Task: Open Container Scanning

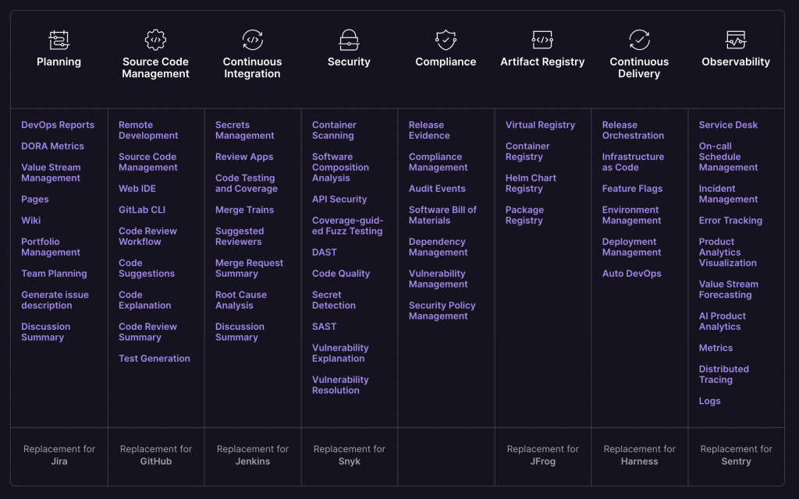Action: [334, 130]
